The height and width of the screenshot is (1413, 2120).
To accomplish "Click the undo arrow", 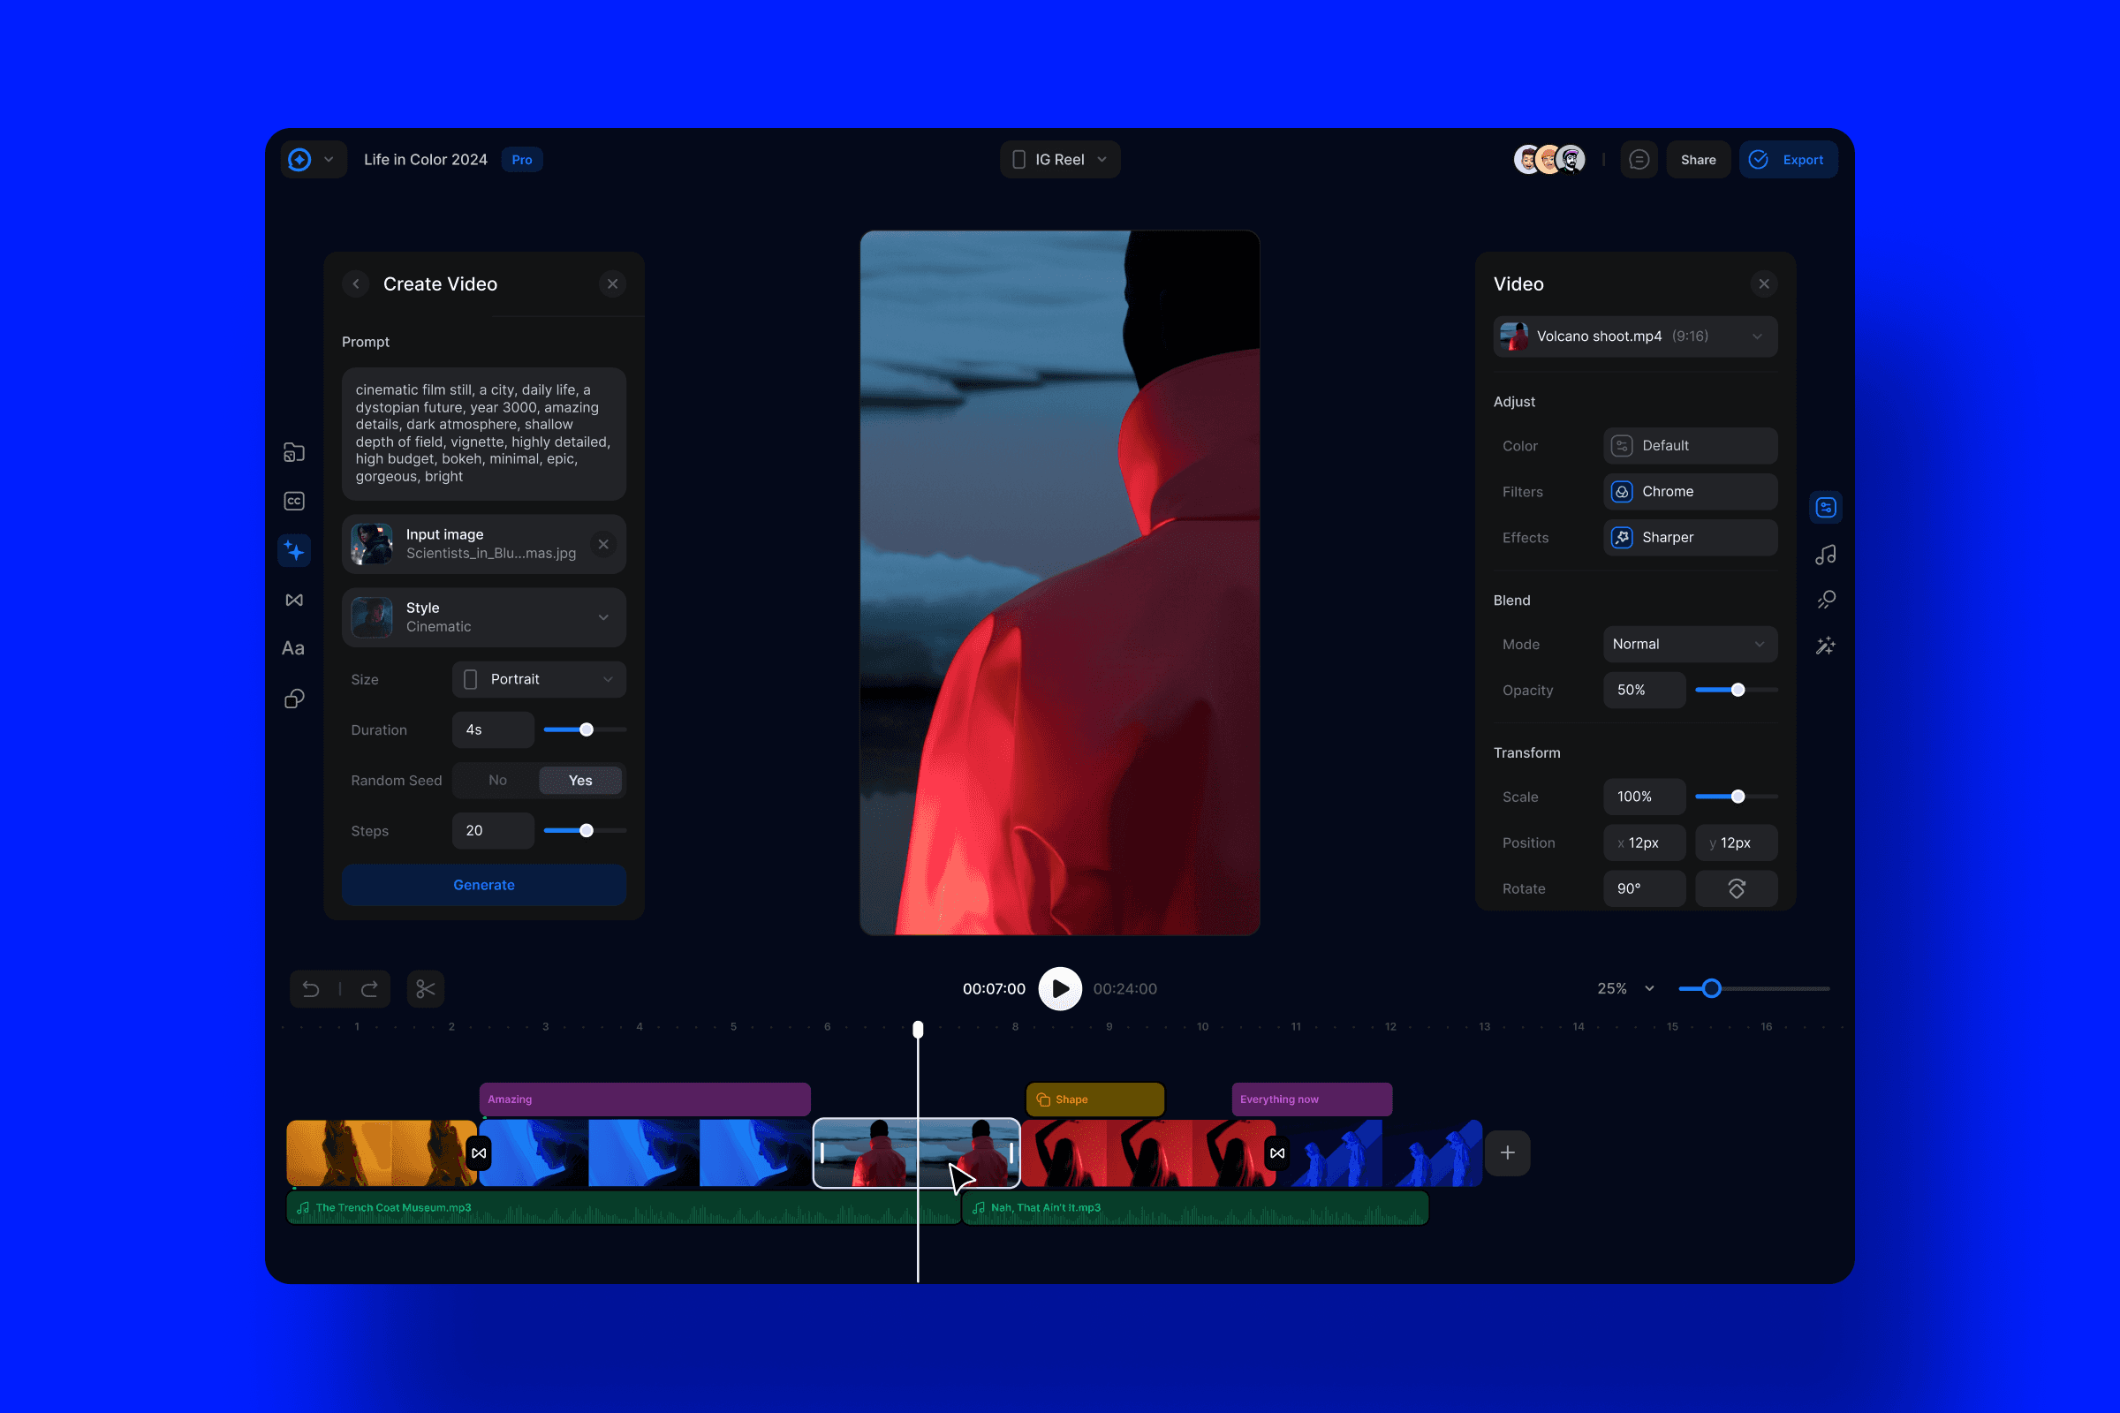I will coord(311,988).
